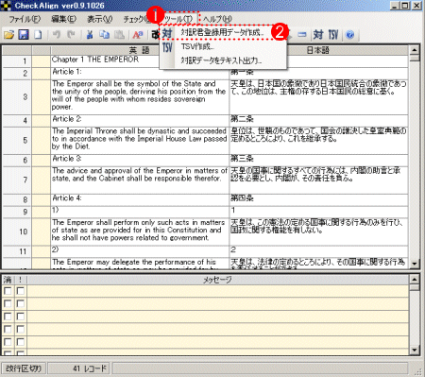Click the 消 column header
Screen dimensions: 425x377
click(8, 280)
